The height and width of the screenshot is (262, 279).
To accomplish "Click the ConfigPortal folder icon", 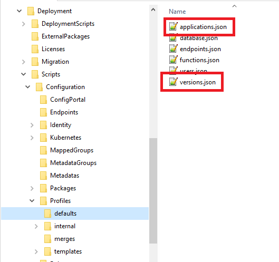I will point(43,100).
